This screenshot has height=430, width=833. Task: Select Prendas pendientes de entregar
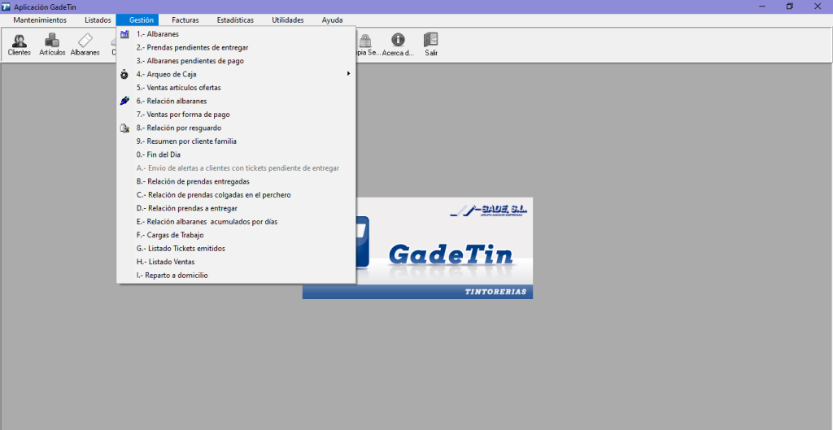(x=192, y=47)
